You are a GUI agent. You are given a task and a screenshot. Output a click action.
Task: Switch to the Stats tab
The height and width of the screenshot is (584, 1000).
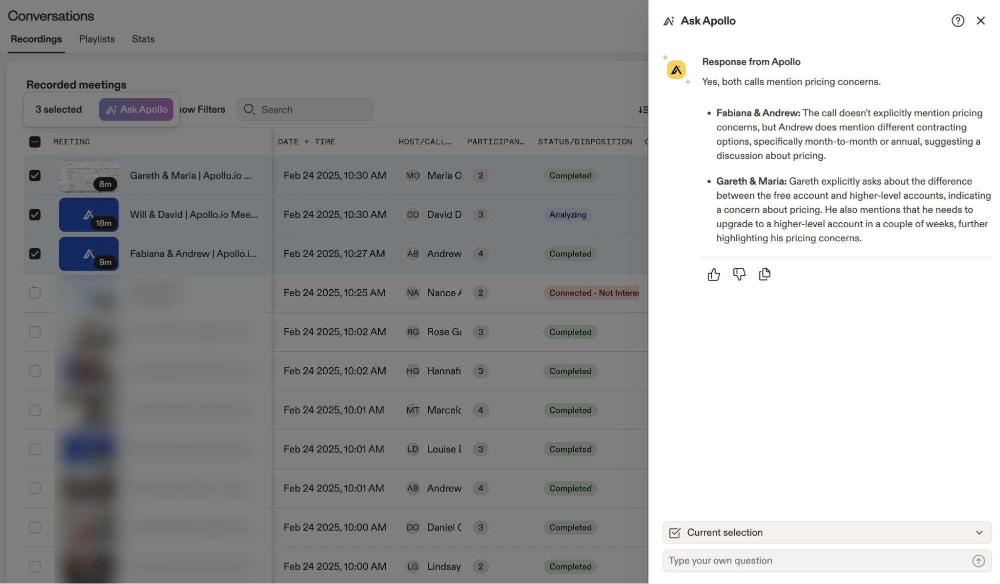point(143,39)
